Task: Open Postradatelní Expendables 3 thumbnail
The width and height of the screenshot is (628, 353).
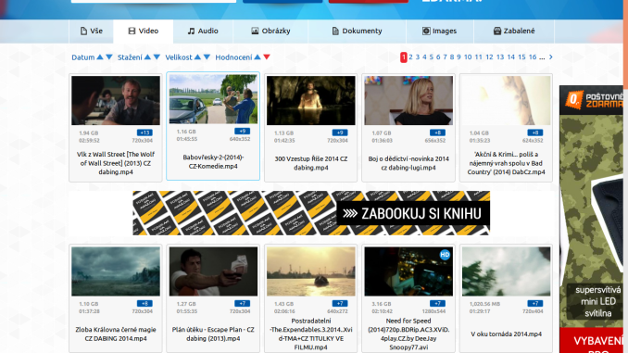Action: 311,271
